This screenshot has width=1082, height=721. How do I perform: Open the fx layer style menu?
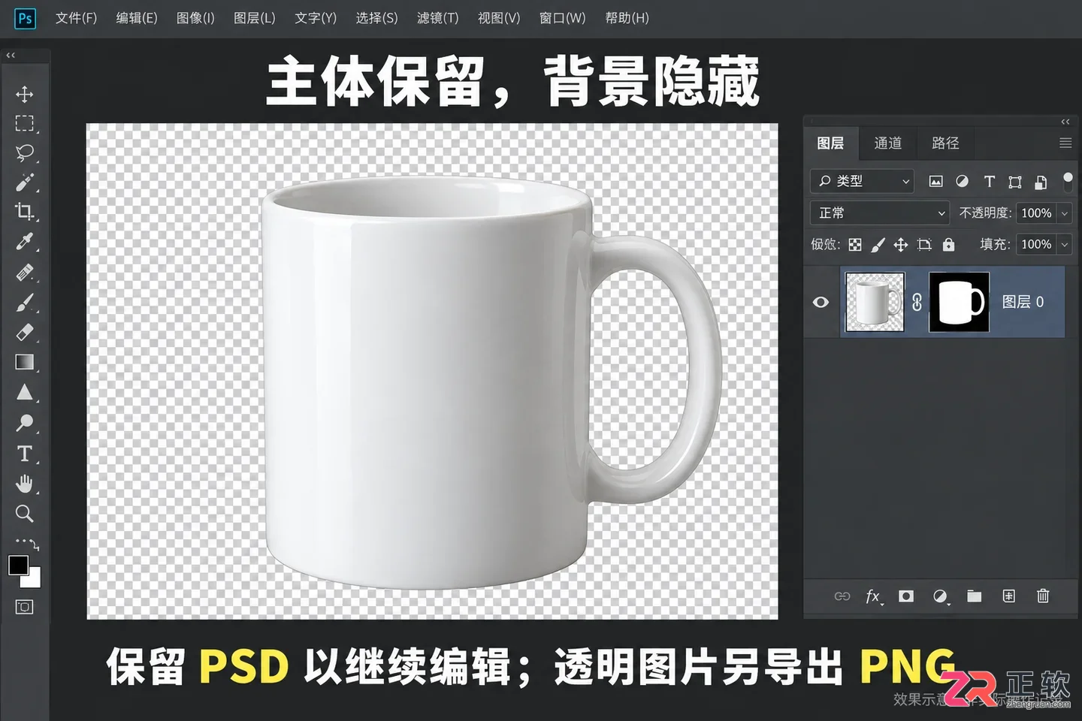tap(873, 596)
